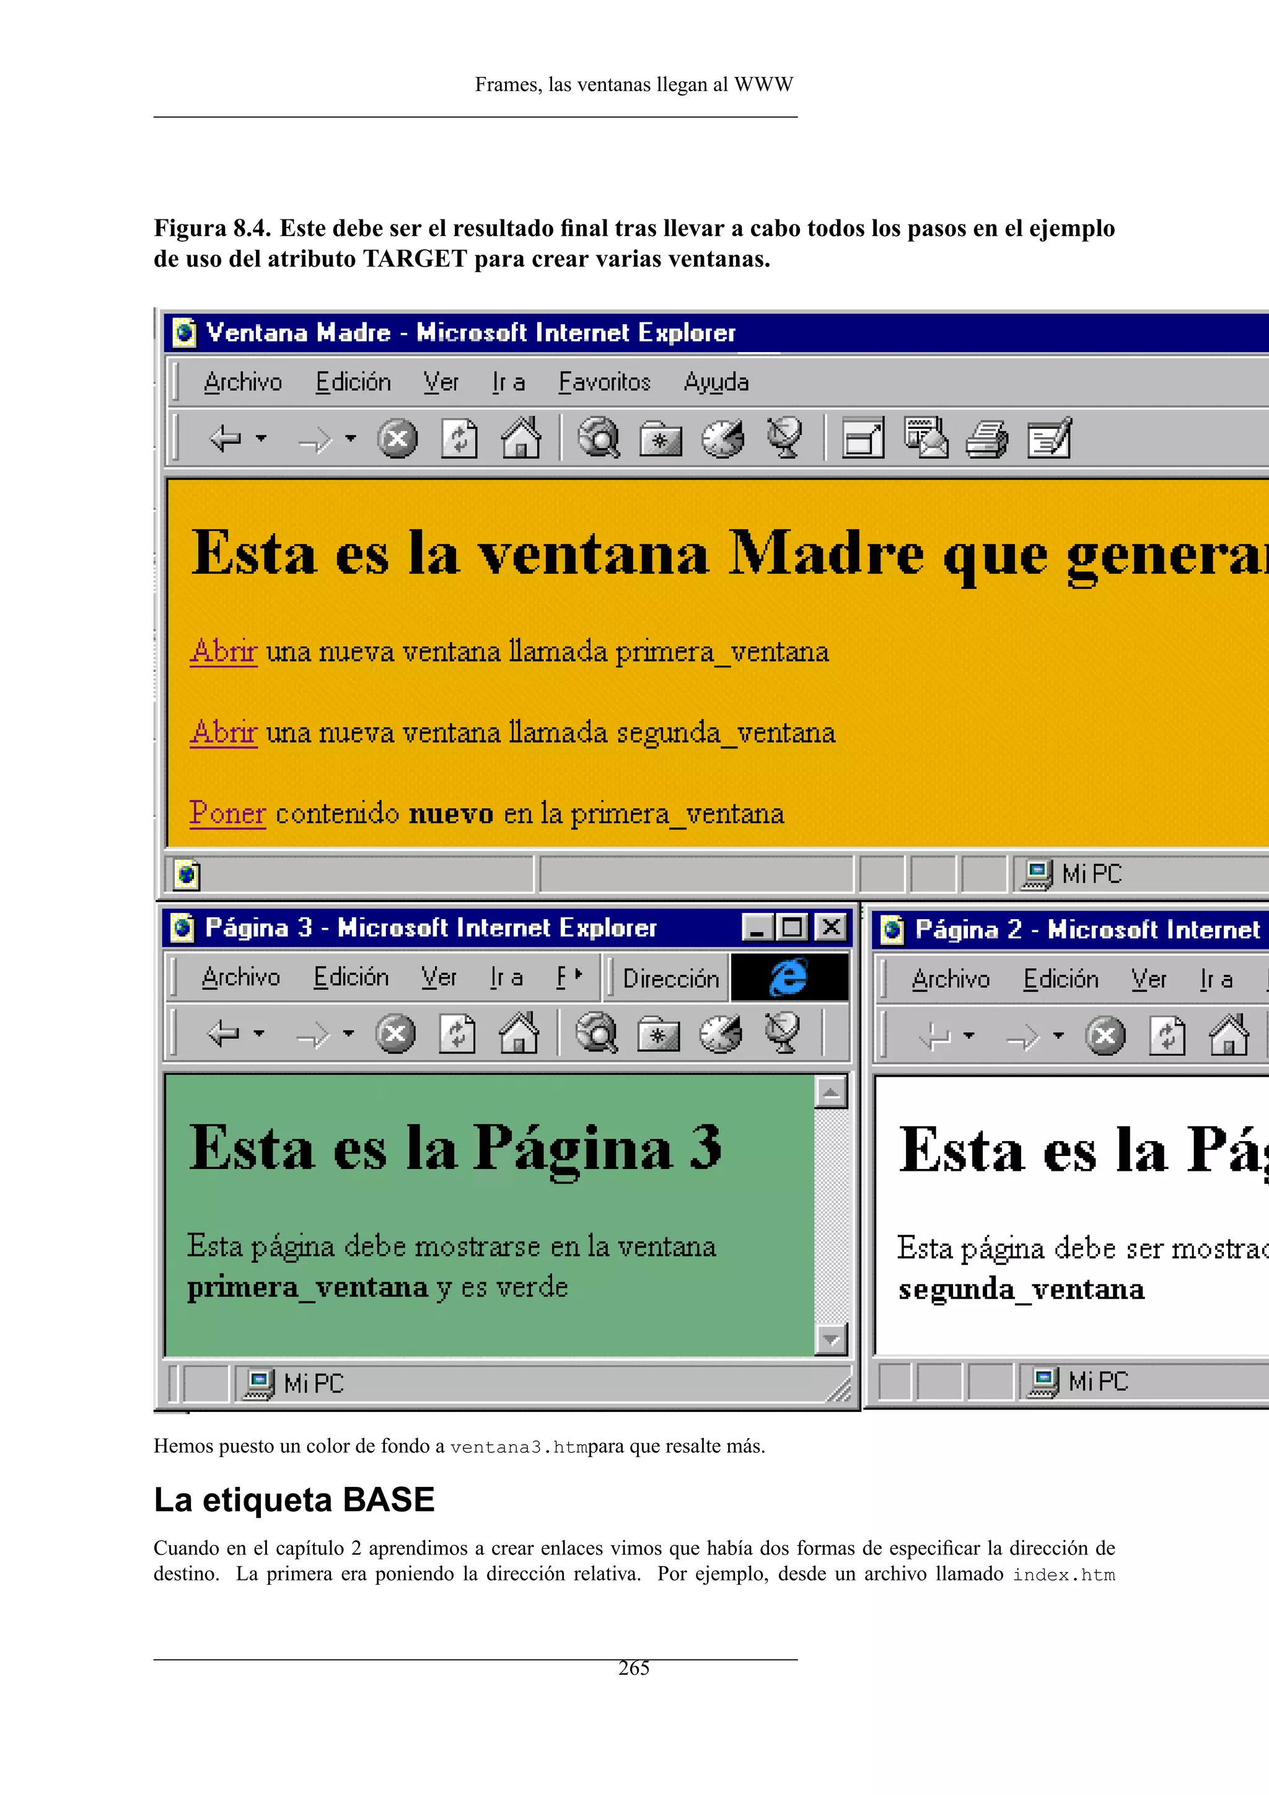Expand Forward button dropdown arrow in Ventana Madre

pyautogui.click(x=351, y=439)
